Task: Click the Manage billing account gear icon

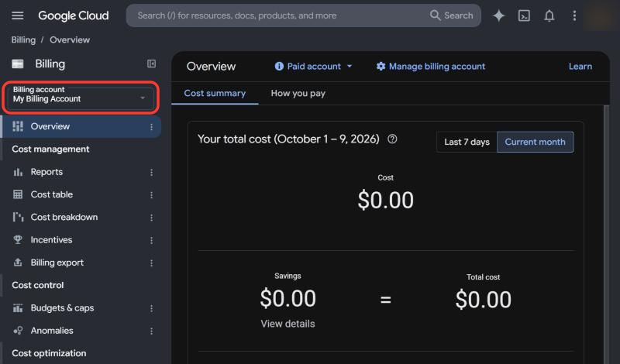Action: (381, 66)
